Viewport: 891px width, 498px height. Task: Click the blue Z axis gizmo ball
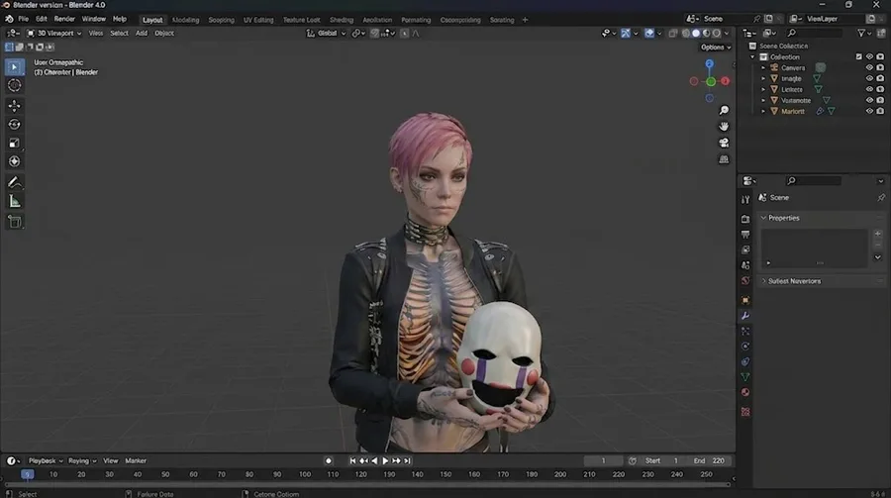(709, 64)
